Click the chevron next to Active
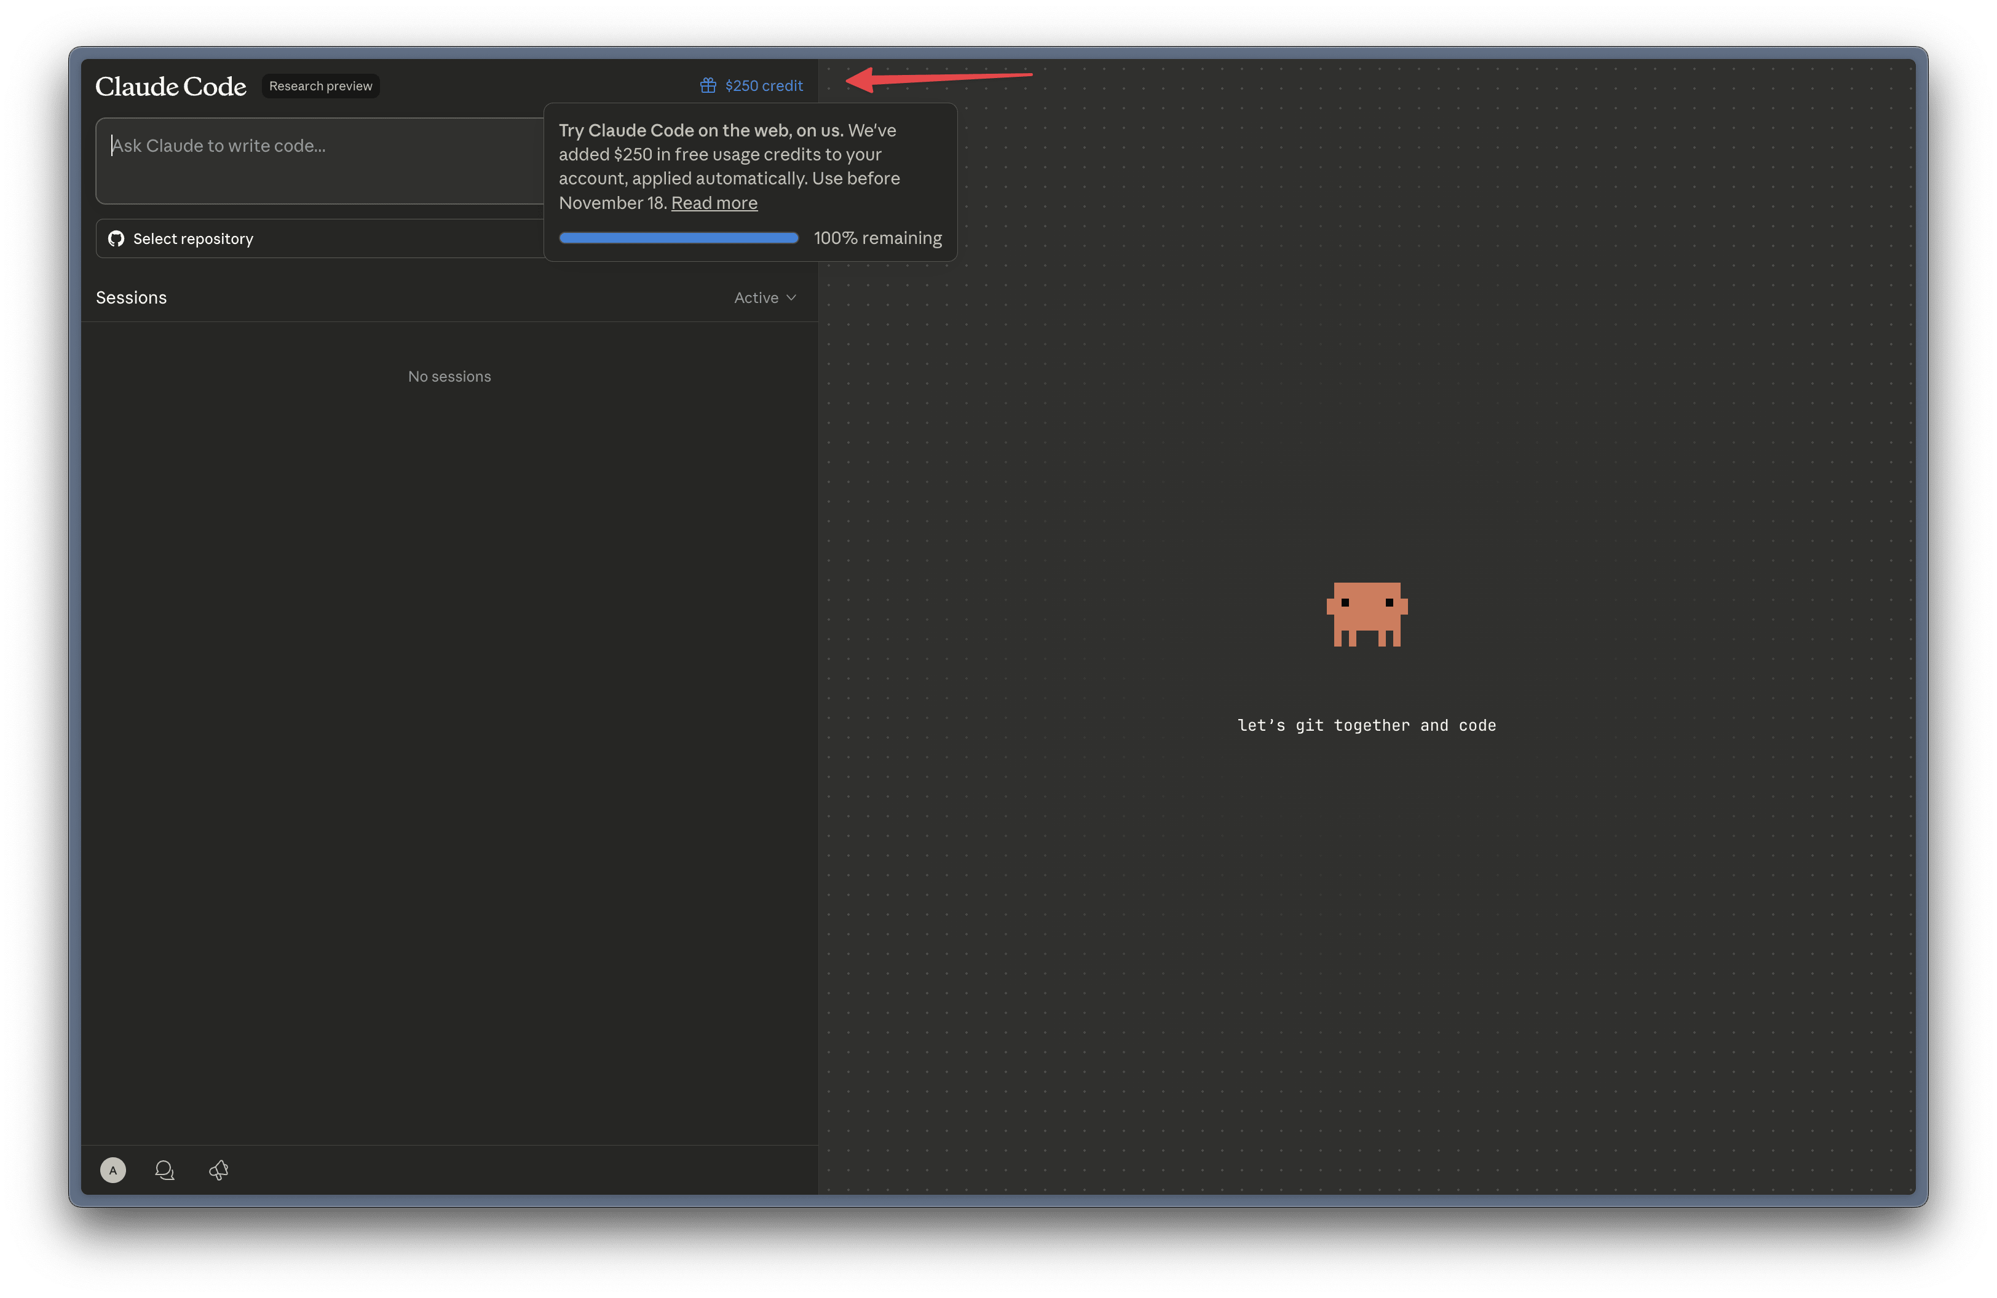The height and width of the screenshot is (1298, 1997). point(791,297)
